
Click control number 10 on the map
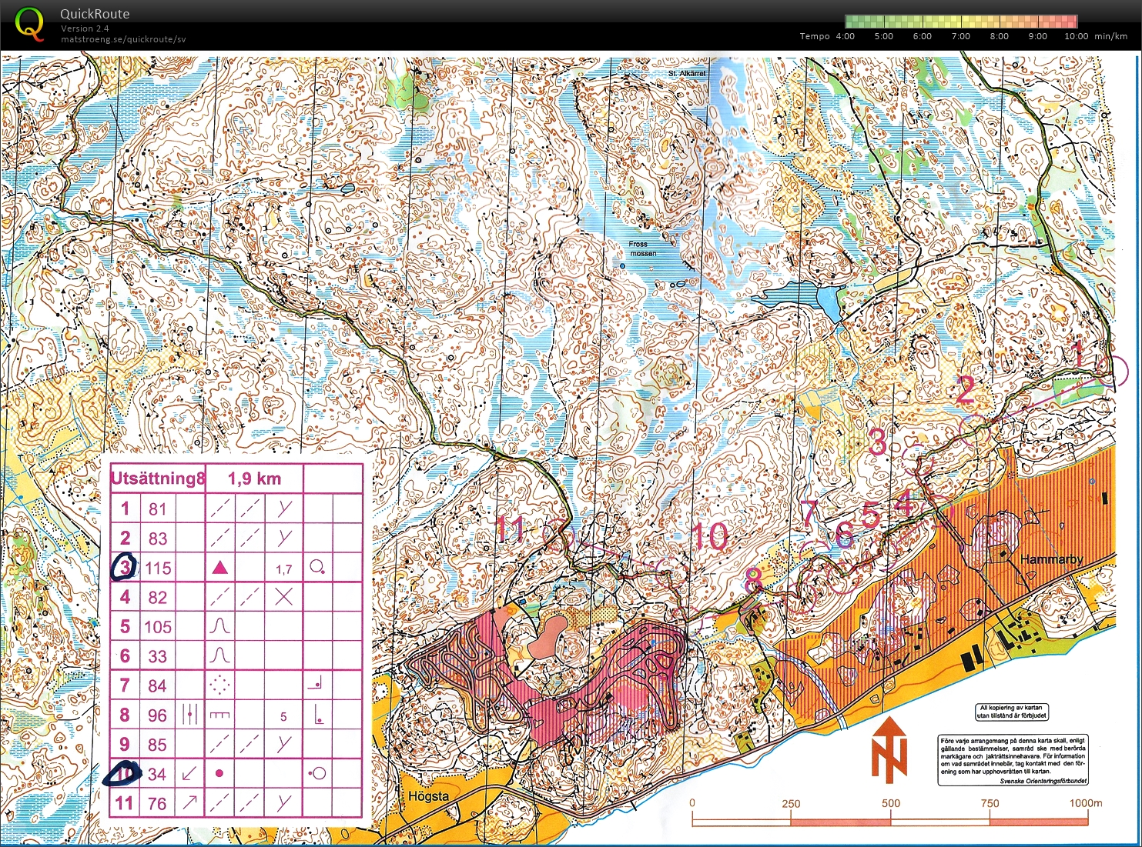[x=709, y=536]
